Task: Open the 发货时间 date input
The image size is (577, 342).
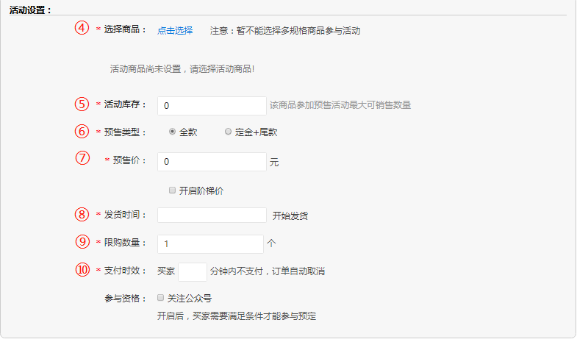Action: [212, 215]
